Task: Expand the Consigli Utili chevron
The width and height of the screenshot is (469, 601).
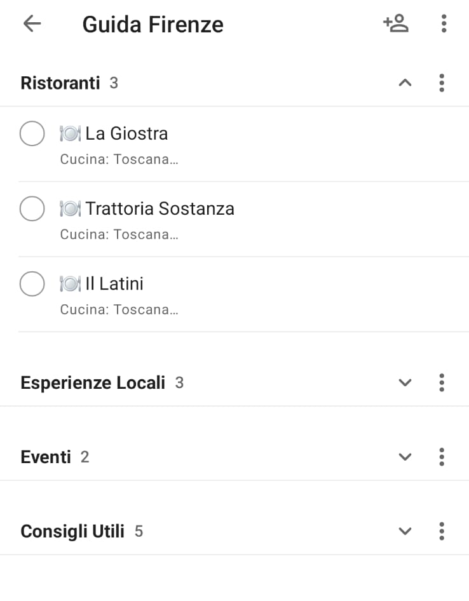Action: point(405,531)
